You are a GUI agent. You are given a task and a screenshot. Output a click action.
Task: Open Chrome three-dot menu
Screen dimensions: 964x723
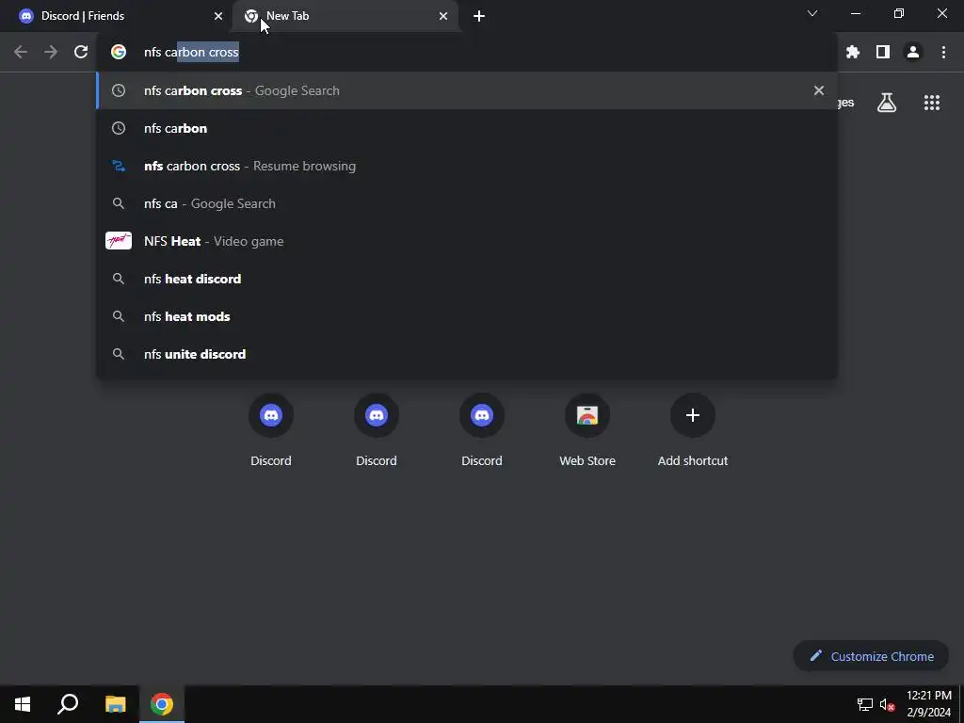point(943,52)
